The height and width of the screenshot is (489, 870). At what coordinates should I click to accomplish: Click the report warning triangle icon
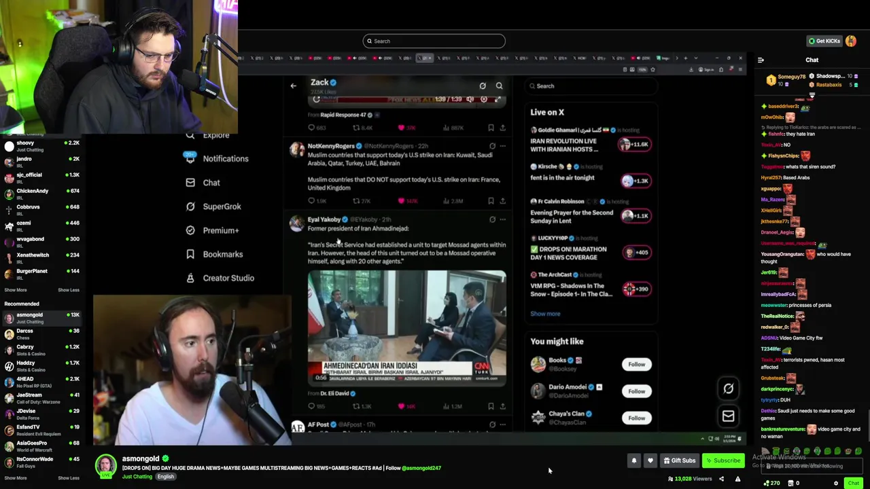(x=737, y=479)
